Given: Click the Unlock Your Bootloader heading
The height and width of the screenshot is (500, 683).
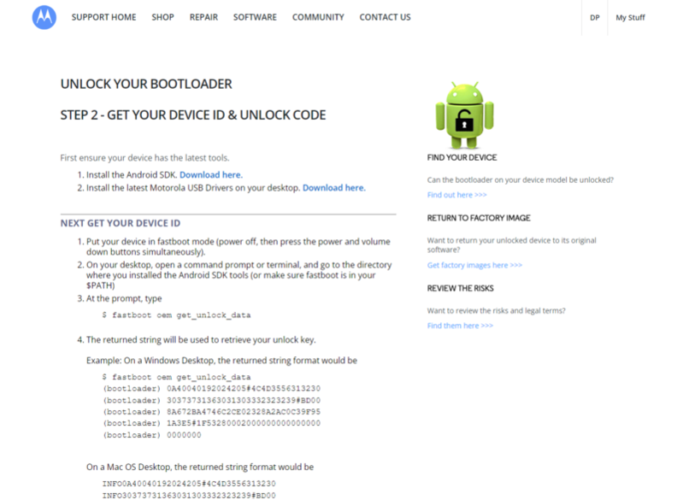Looking at the screenshot, I should pyautogui.click(x=146, y=85).
